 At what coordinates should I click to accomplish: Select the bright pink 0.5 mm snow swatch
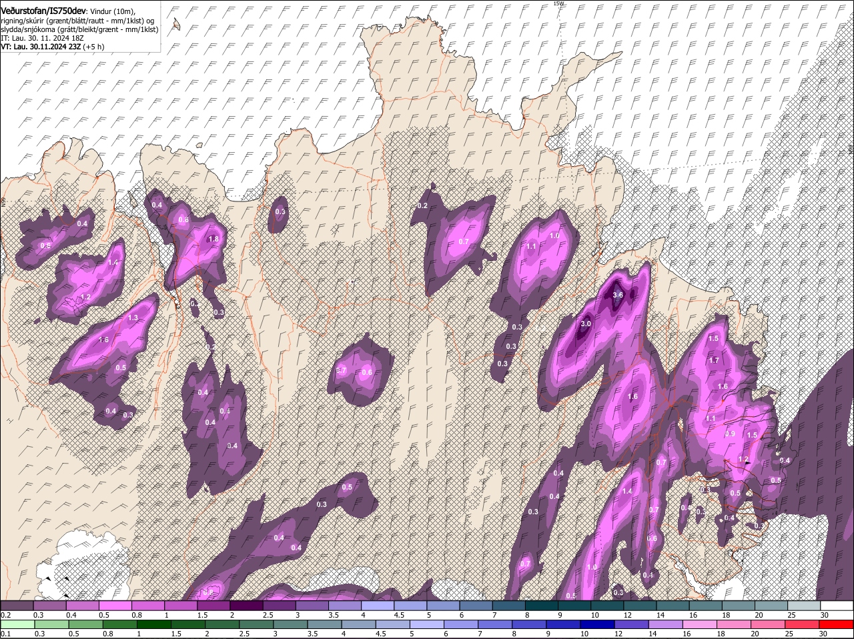(x=116, y=606)
